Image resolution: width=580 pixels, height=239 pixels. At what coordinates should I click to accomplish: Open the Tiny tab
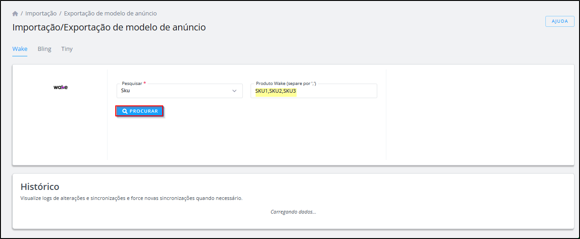(67, 49)
